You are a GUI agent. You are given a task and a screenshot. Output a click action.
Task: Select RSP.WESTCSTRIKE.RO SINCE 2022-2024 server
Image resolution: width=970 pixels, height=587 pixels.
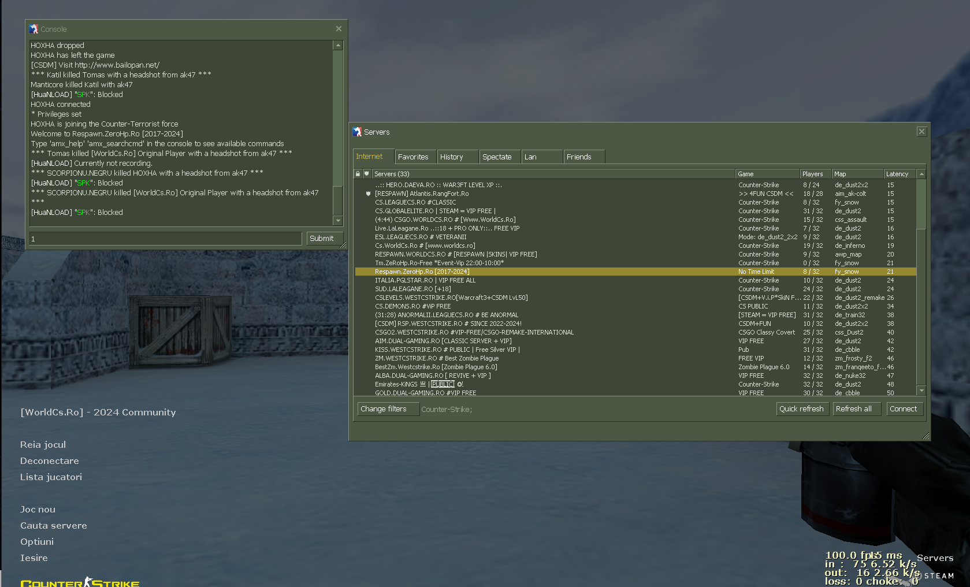tap(635, 324)
